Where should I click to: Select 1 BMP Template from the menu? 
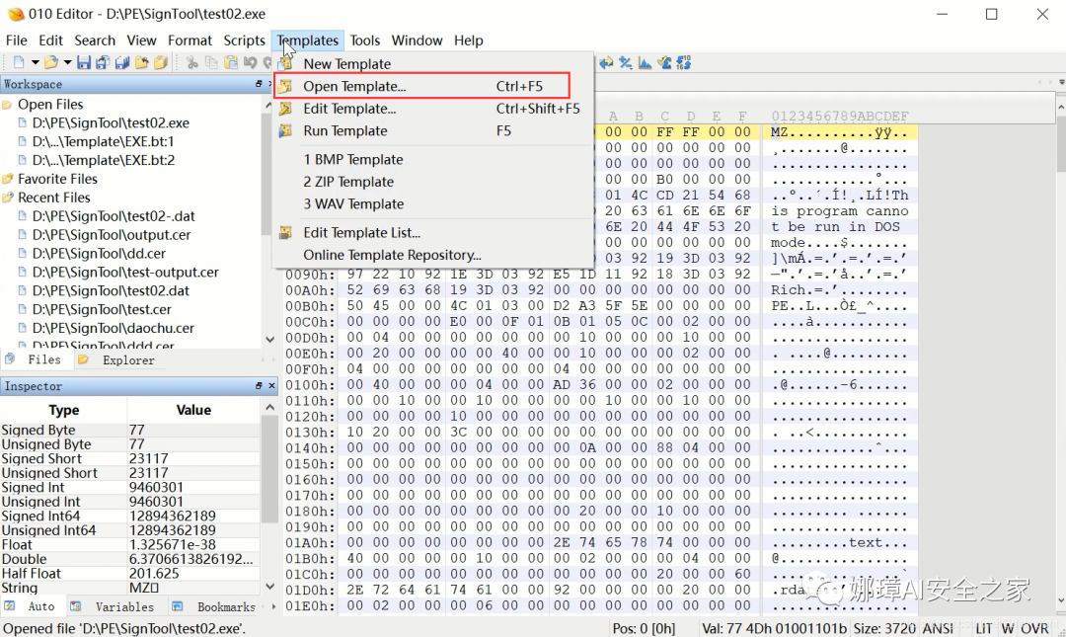[x=433, y=159]
